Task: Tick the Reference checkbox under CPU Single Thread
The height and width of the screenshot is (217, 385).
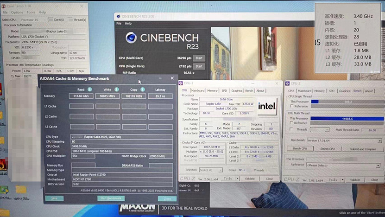Action: coord(292,106)
